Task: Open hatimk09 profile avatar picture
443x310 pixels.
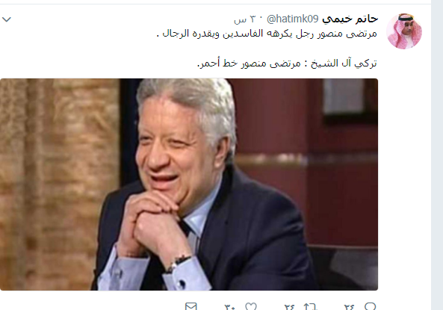Action: [x=404, y=31]
